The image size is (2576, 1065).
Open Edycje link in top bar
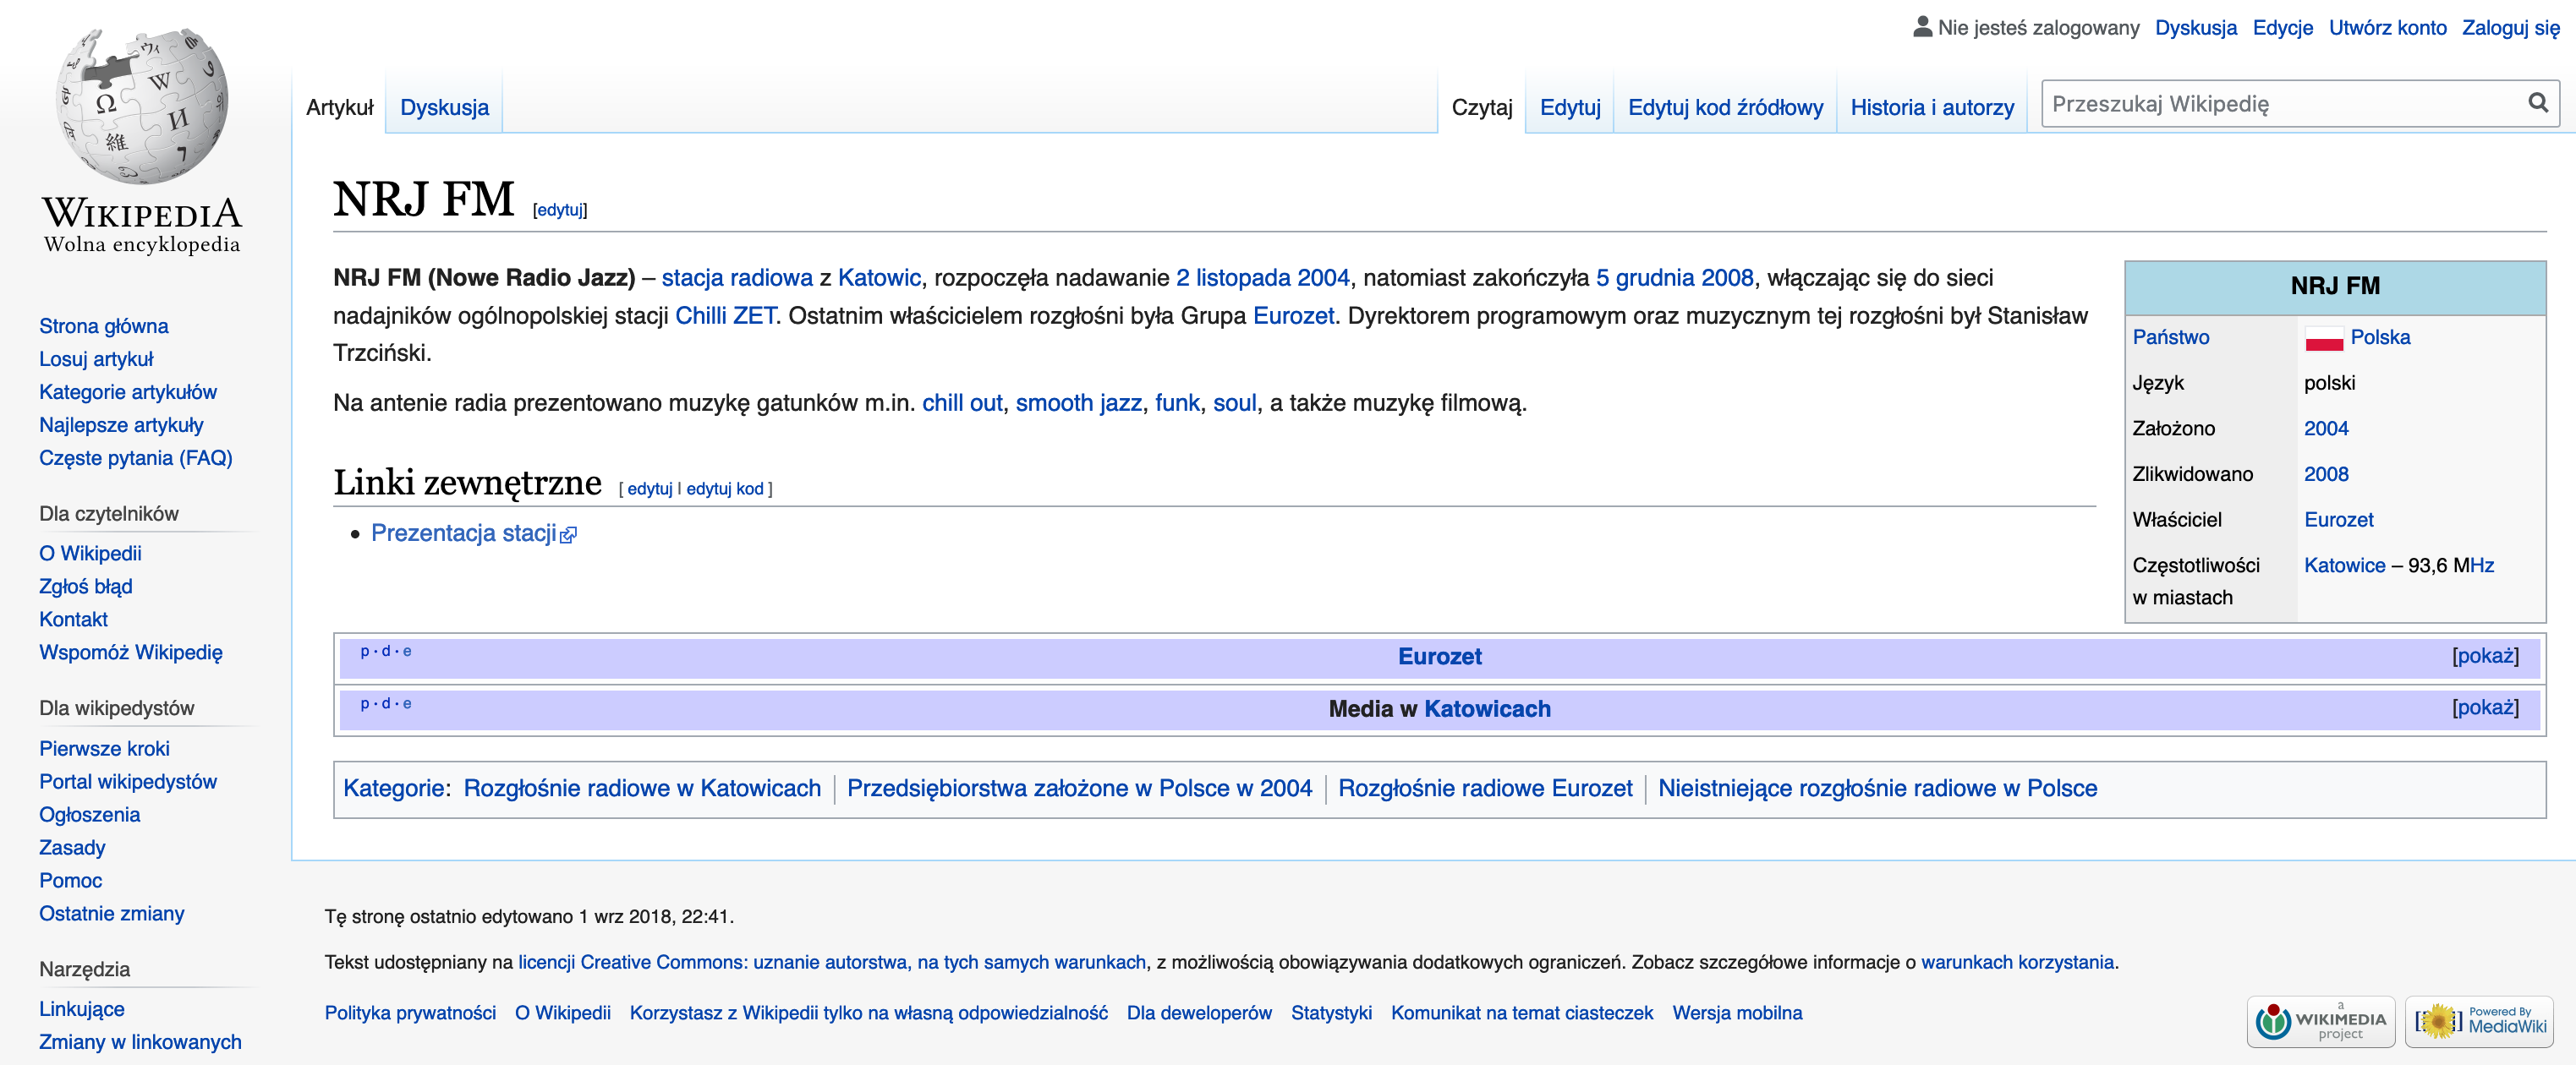pos(2282,27)
